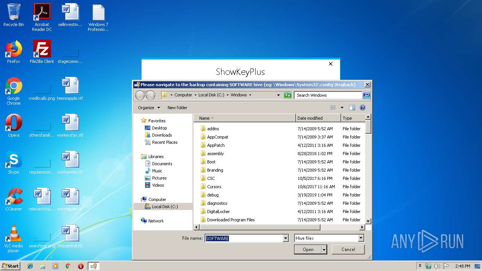Sort by Date modified column header
The image size is (482, 271).
(318, 118)
